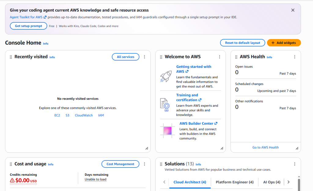Grab the Cost and usage drag handle

point(11,164)
